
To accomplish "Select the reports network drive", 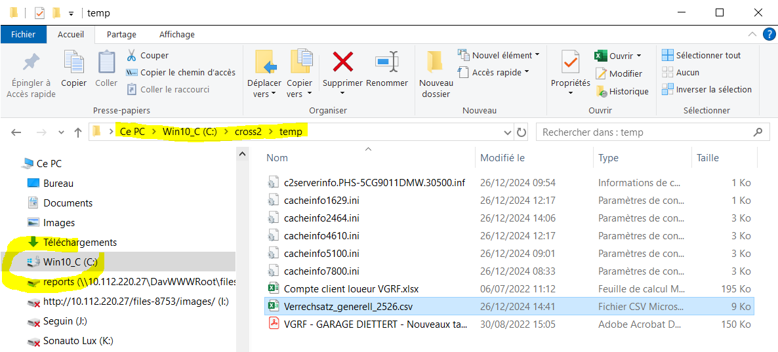I will [131, 282].
